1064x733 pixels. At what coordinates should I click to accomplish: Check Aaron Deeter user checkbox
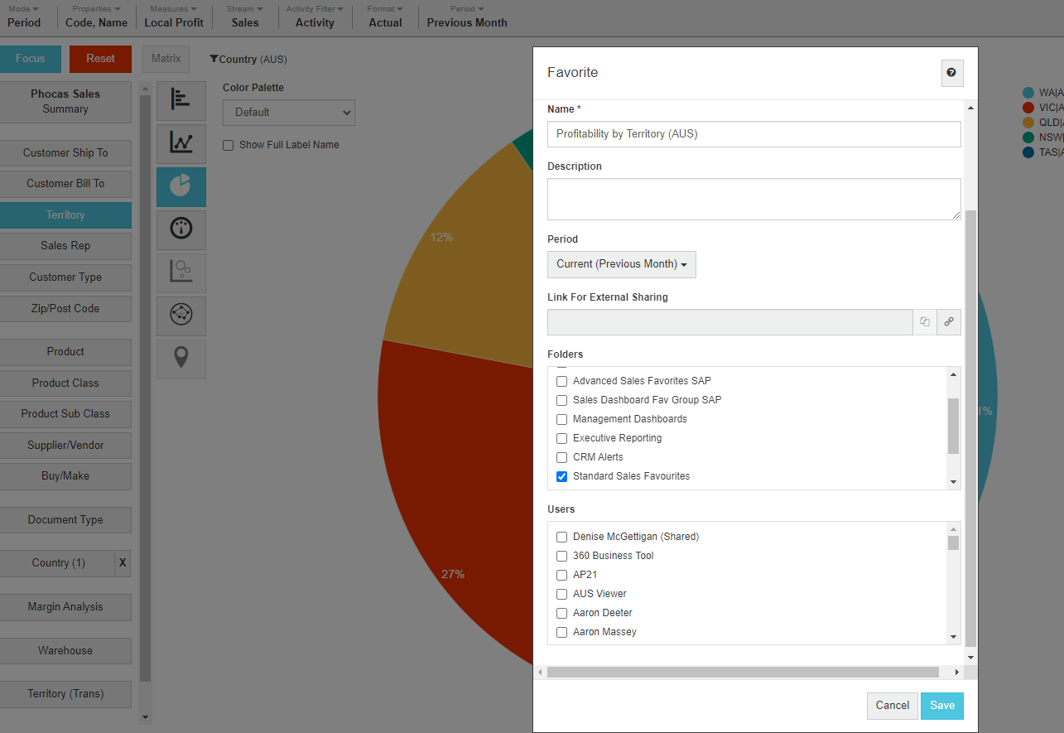(561, 613)
